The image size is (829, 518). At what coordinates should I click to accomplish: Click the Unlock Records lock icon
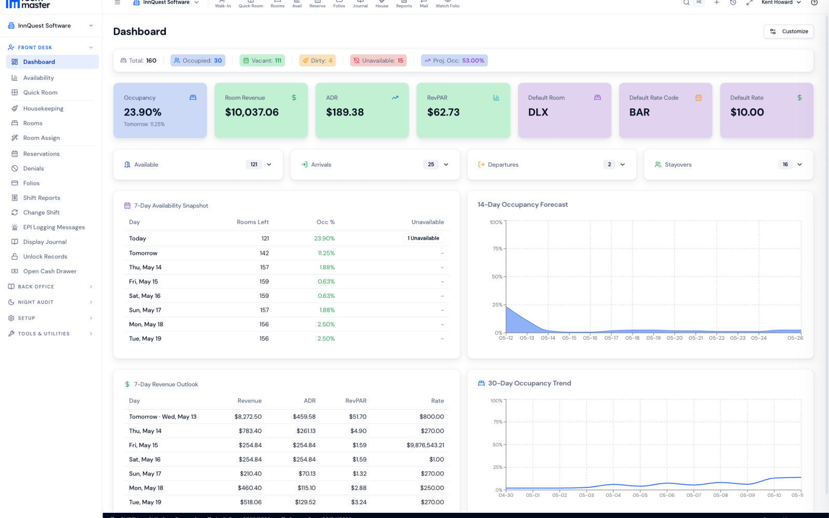[x=15, y=256]
